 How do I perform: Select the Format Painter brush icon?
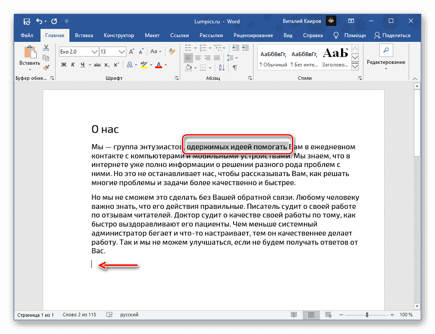coord(46,68)
